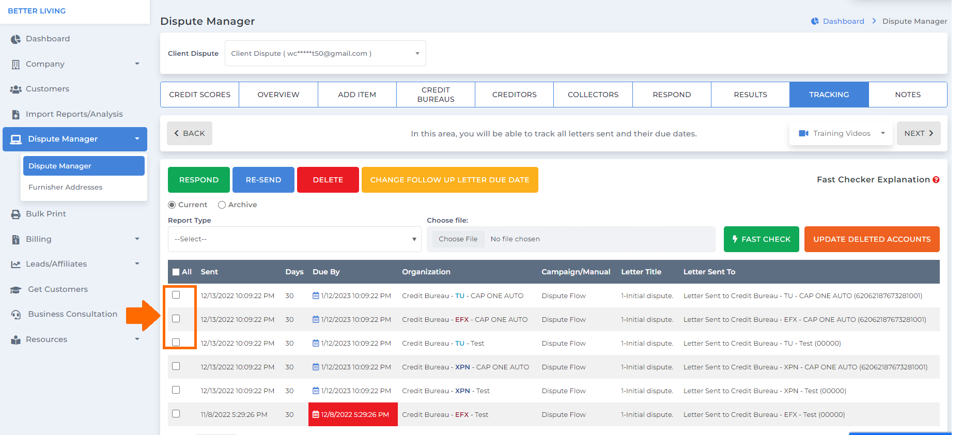Click the Fast Checker Explanation question mark icon
962x435 pixels.
936,180
